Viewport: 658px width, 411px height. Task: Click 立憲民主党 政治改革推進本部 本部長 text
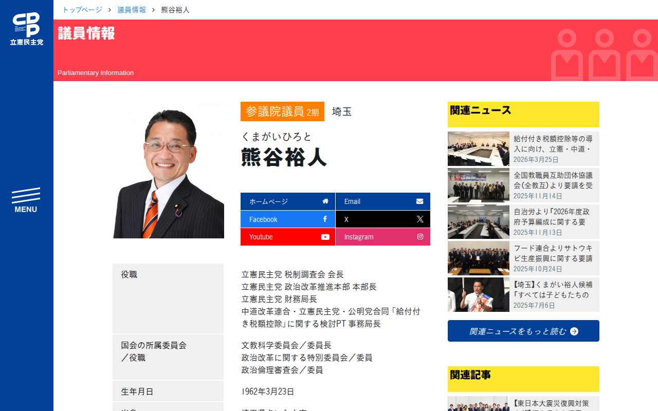pos(309,287)
